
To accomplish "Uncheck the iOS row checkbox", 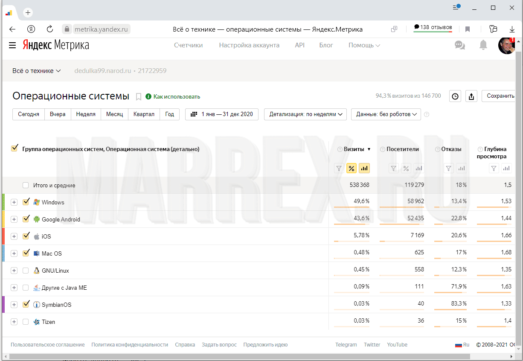I will click(x=26, y=236).
